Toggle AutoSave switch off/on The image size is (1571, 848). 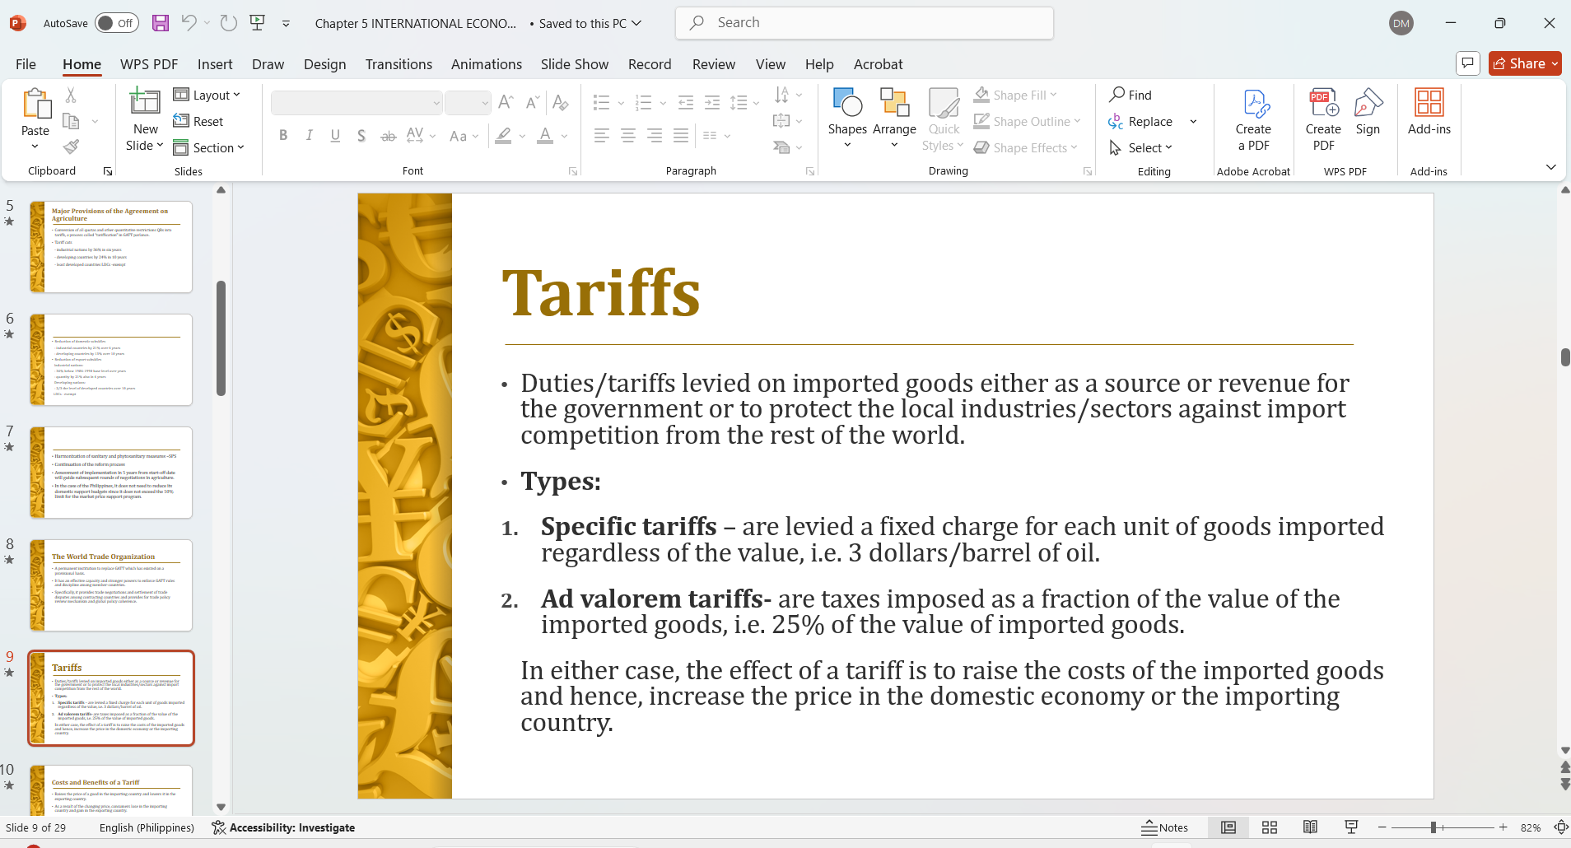(116, 23)
